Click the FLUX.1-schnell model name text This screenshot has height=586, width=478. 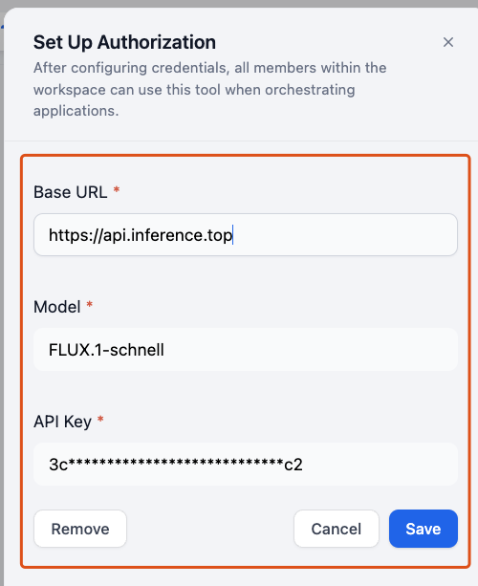click(x=106, y=350)
